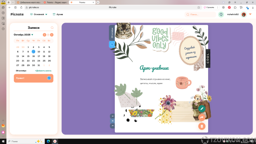
Task: Click the search icon in Записи panel
Action: click(x=52, y=28)
